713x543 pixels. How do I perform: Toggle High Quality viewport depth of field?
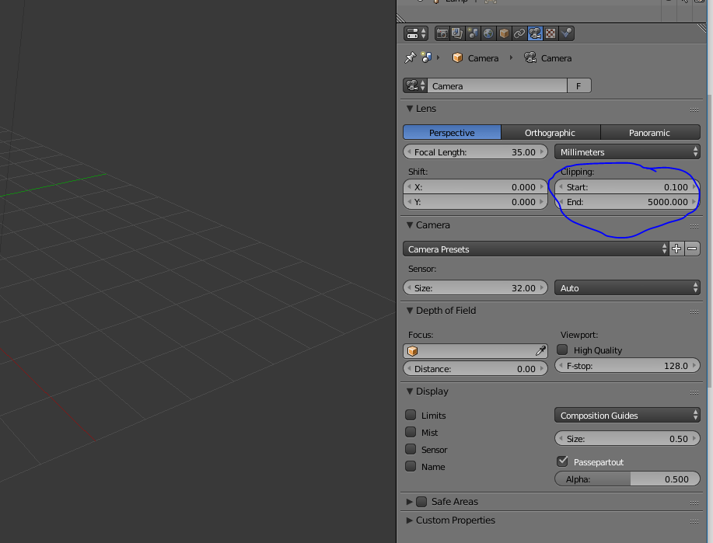[562, 350]
